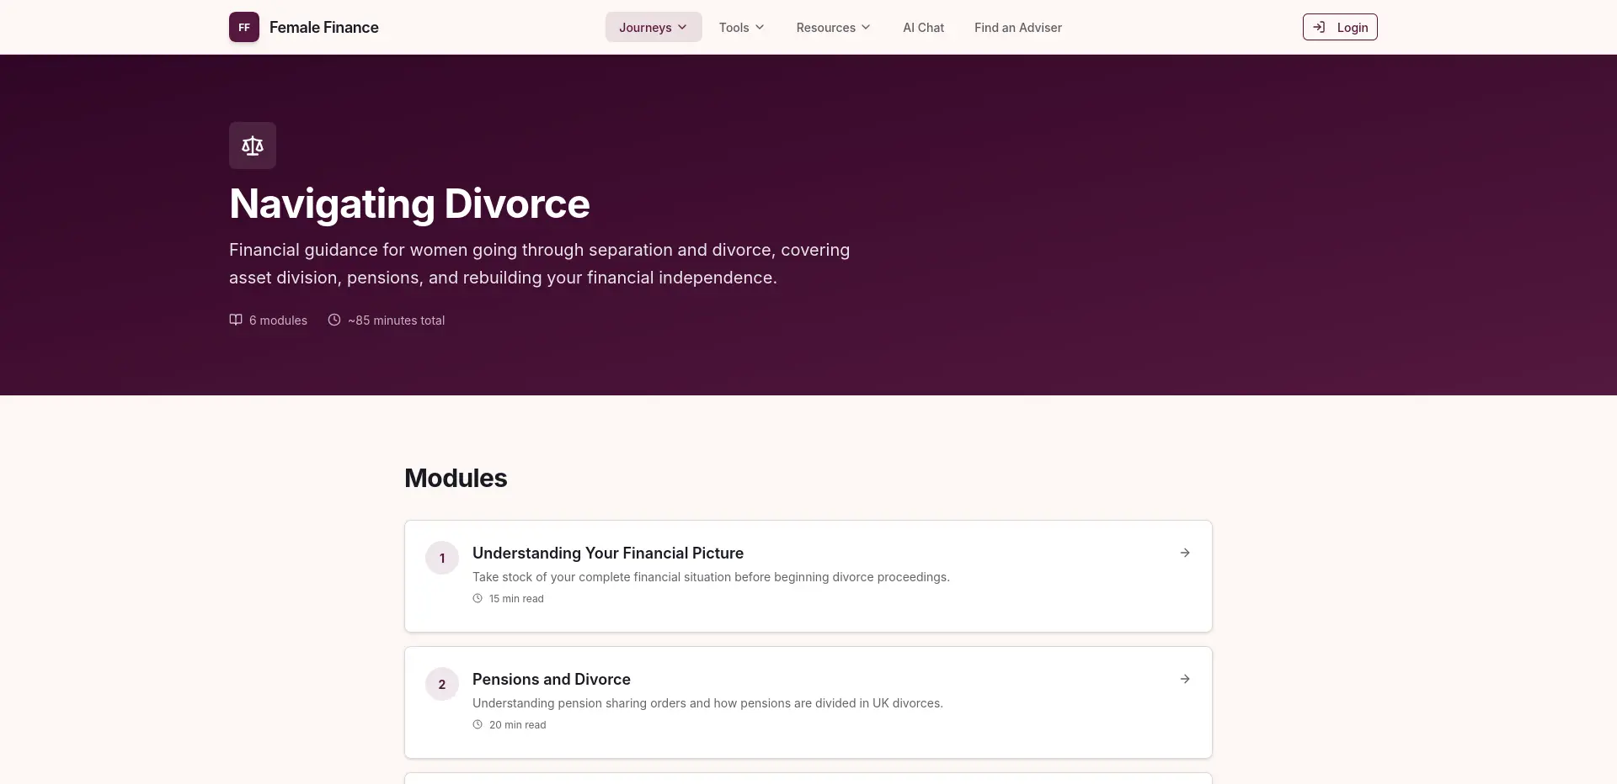Go to Find an Adviser page

(x=1017, y=27)
